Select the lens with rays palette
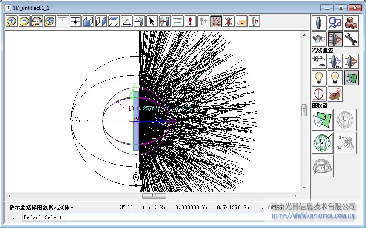The image size is (366, 228). [335, 39]
